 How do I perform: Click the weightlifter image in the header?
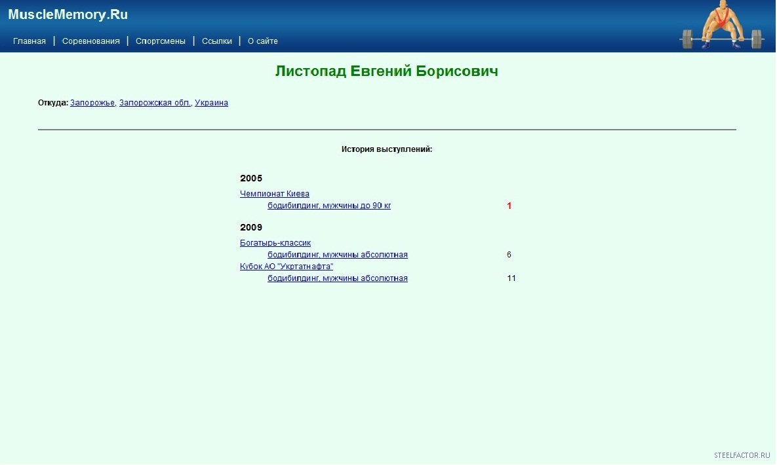(x=722, y=26)
